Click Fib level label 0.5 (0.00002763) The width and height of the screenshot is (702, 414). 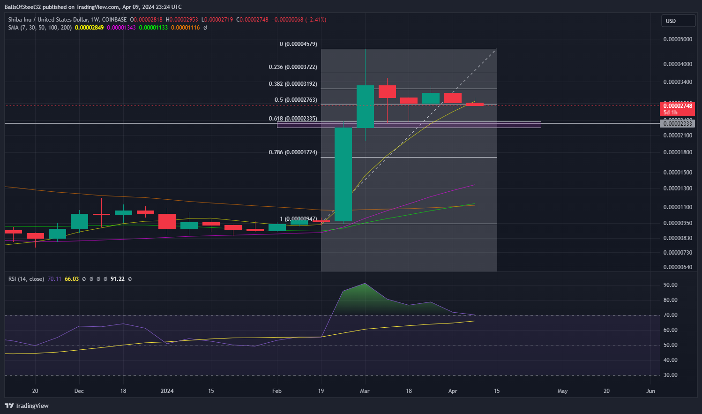tap(296, 100)
